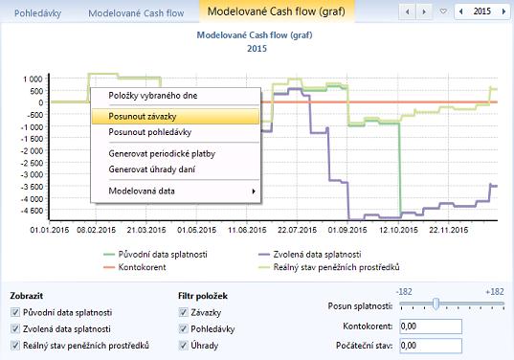The width and height of the screenshot is (514, 360).
Task: Toggle Reálný stav peněžních prostředků checkbox
Action: coord(15,345)
